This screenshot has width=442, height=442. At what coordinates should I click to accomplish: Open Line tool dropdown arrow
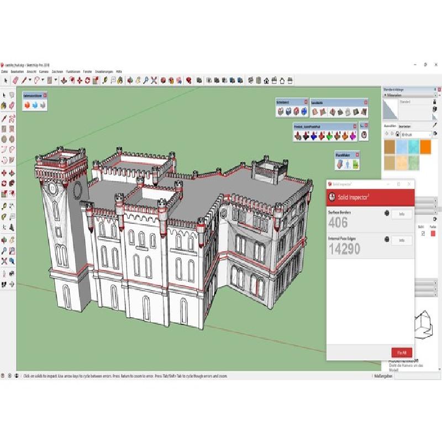[x=30, y=80]
